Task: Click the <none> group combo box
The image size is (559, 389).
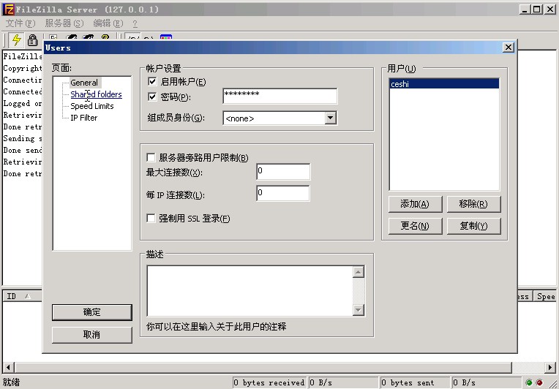Action: coord(279,118)
